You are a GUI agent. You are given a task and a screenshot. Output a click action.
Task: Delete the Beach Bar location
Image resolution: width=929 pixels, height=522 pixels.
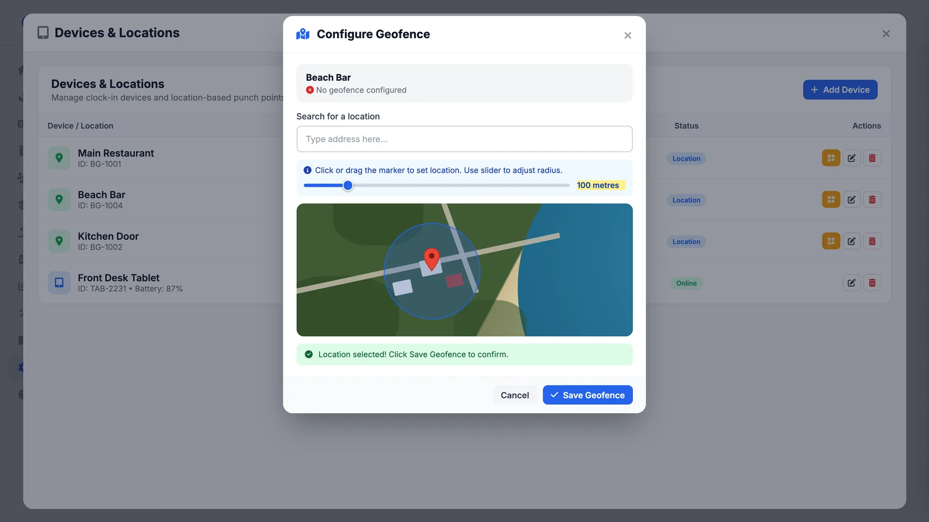872,200
